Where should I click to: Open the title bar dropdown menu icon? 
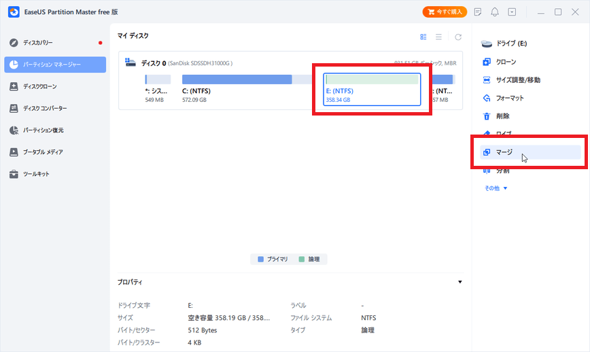point(512,12)
